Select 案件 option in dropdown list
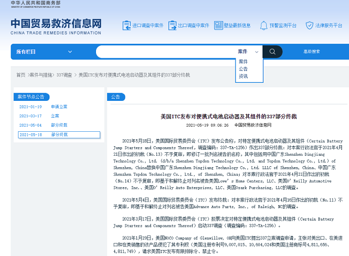 tap(243, 61)
